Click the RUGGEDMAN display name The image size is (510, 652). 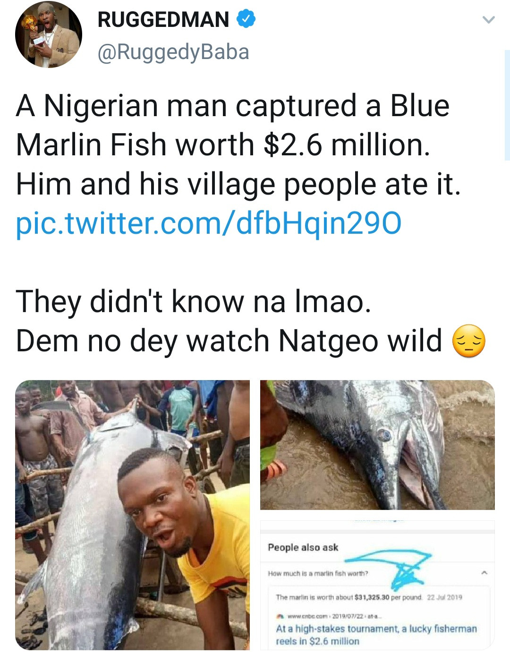(x=163, y=19)
